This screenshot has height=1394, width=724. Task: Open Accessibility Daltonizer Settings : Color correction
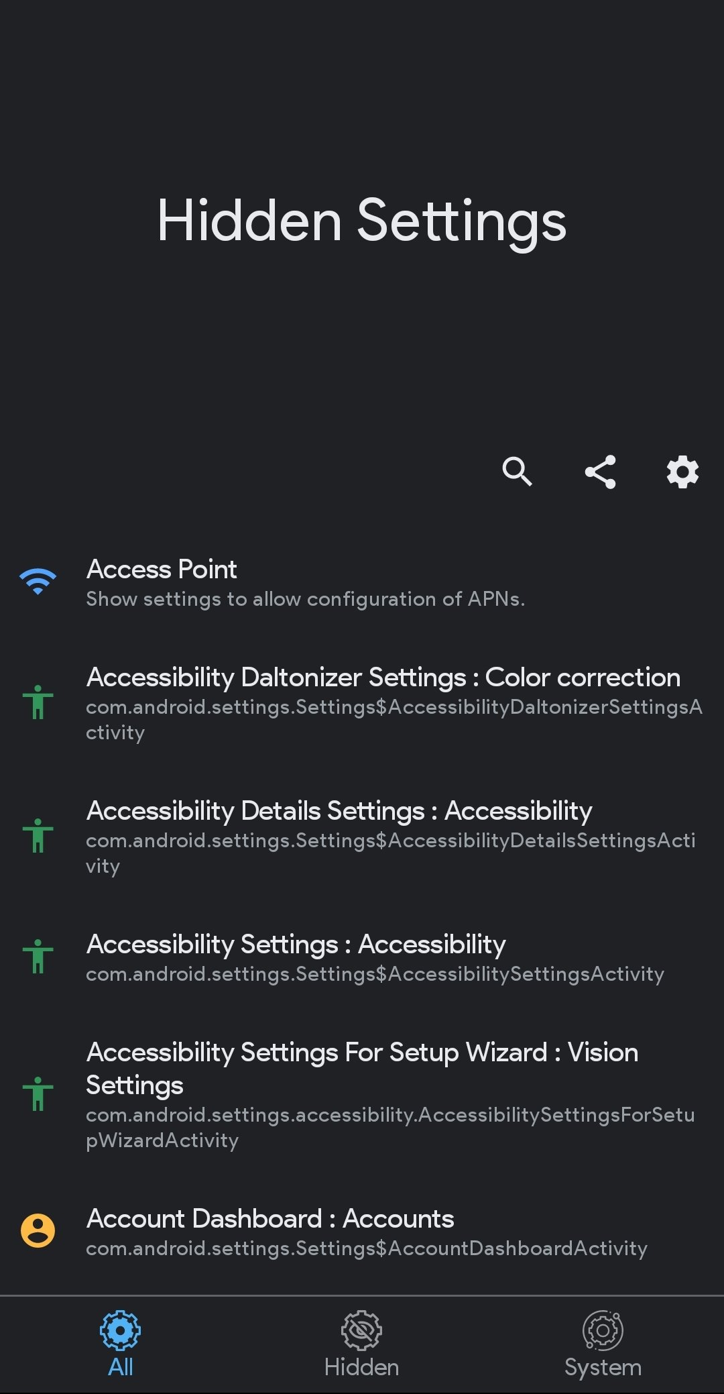click(362, 703)
